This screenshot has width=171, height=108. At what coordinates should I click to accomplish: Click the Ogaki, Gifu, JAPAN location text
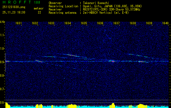pyautogui.click(x=112, y=6)
